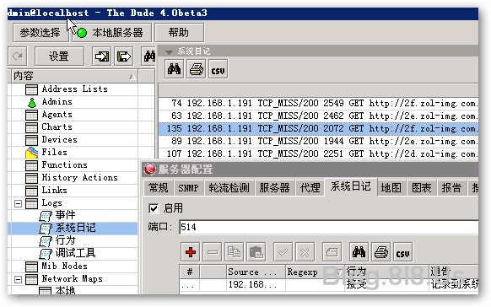This screenshot has height=307, width=491.
Task: Click the 设置 button
Action: (59, 57)
